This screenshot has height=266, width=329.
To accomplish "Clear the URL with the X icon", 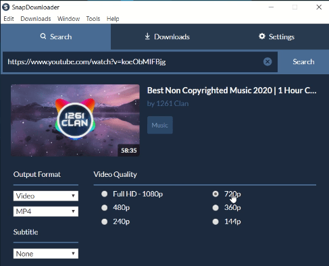I will tap(268, 61).
